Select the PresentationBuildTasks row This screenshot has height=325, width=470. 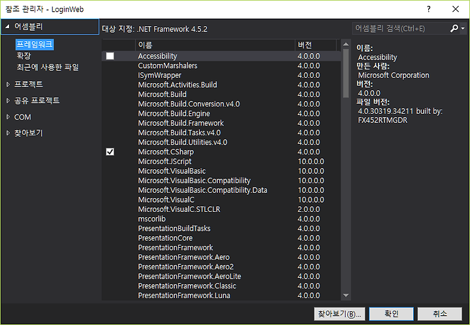[x=221, y=229]
